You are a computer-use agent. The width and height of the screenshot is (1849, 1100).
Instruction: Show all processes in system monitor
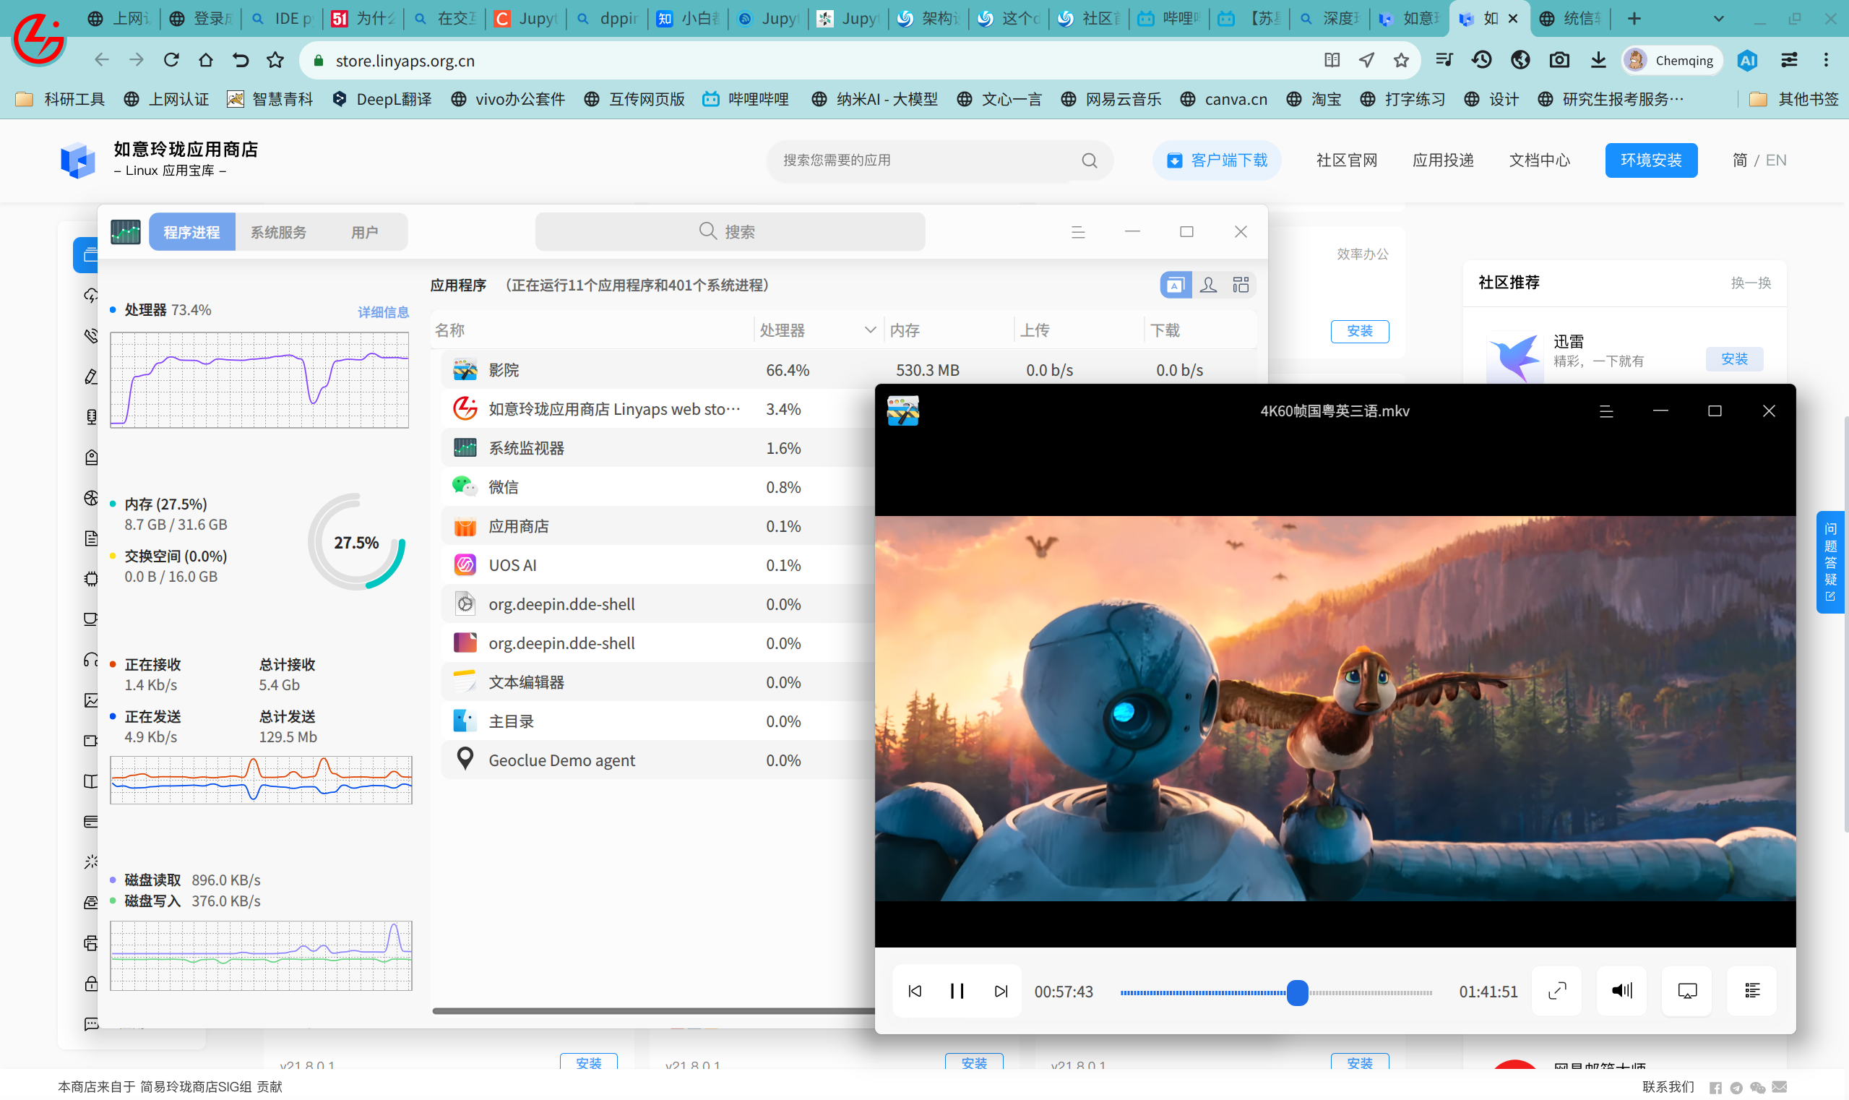[x=1241, y=285]
